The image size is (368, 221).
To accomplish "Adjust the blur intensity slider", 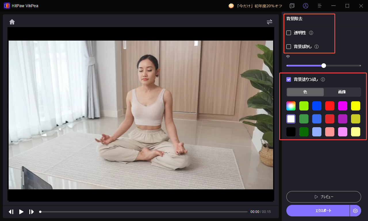I will tap(323, 65).
